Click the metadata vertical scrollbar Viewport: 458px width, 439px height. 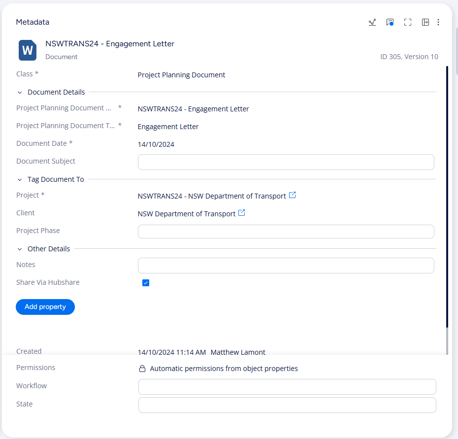pos(447,197)
